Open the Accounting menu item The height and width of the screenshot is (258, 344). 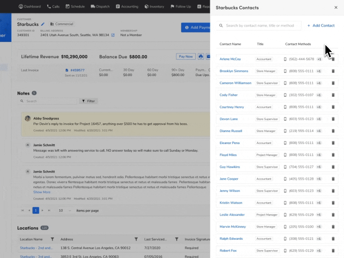(x=127, y=6)
